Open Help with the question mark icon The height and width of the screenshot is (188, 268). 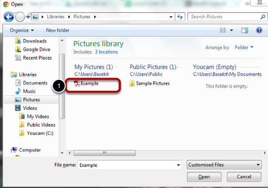tap(259, 30)
